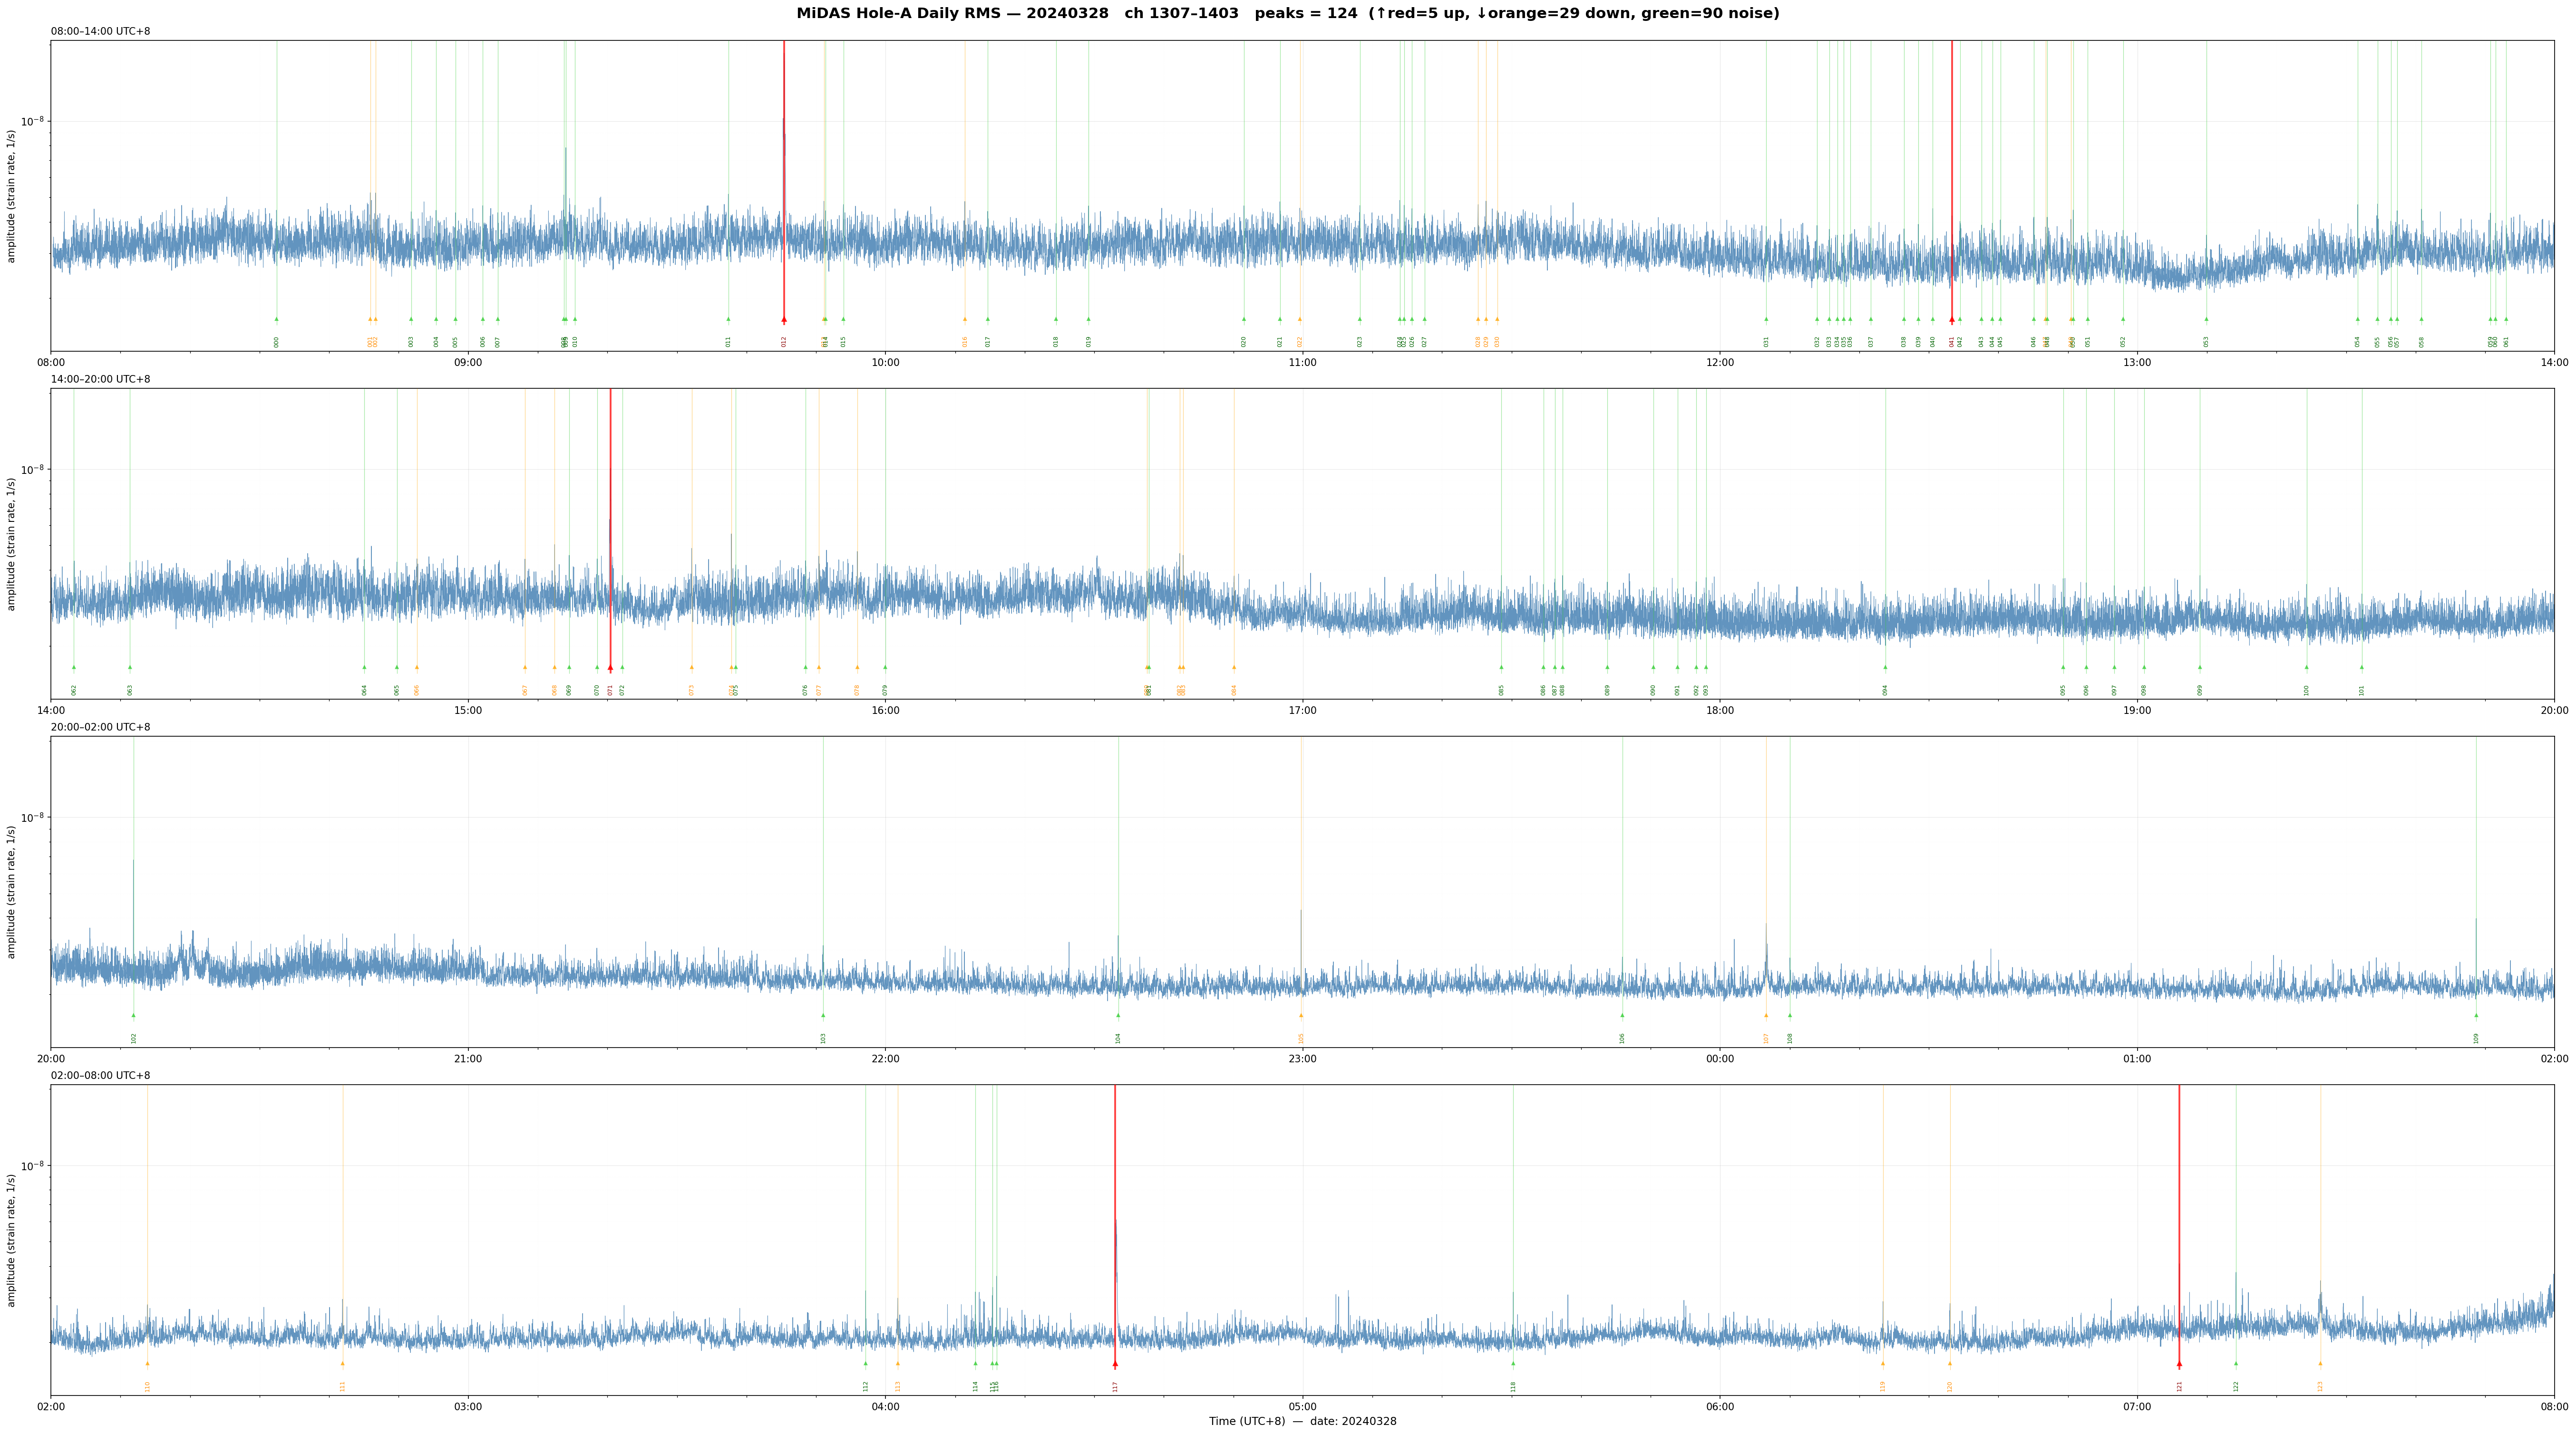Viewport: 2576px width, 1434px height.
Task: Select the orange triangle marker above label 016
Action: tap(965, 320)
